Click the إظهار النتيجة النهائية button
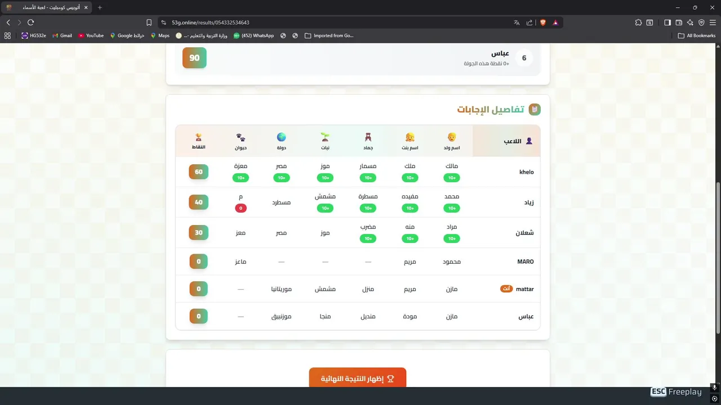This screenshot has width=721, height=405. point(358,379)
